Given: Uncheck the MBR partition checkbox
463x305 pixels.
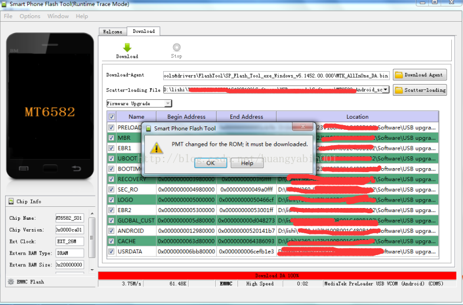Looking at the screenshot, I should click(111, 138).
